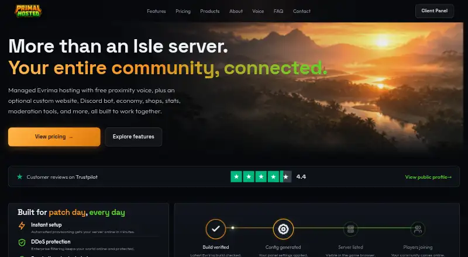Click the green Trustpilot star icon
468x257 pixels.
(x=20, y=177)
